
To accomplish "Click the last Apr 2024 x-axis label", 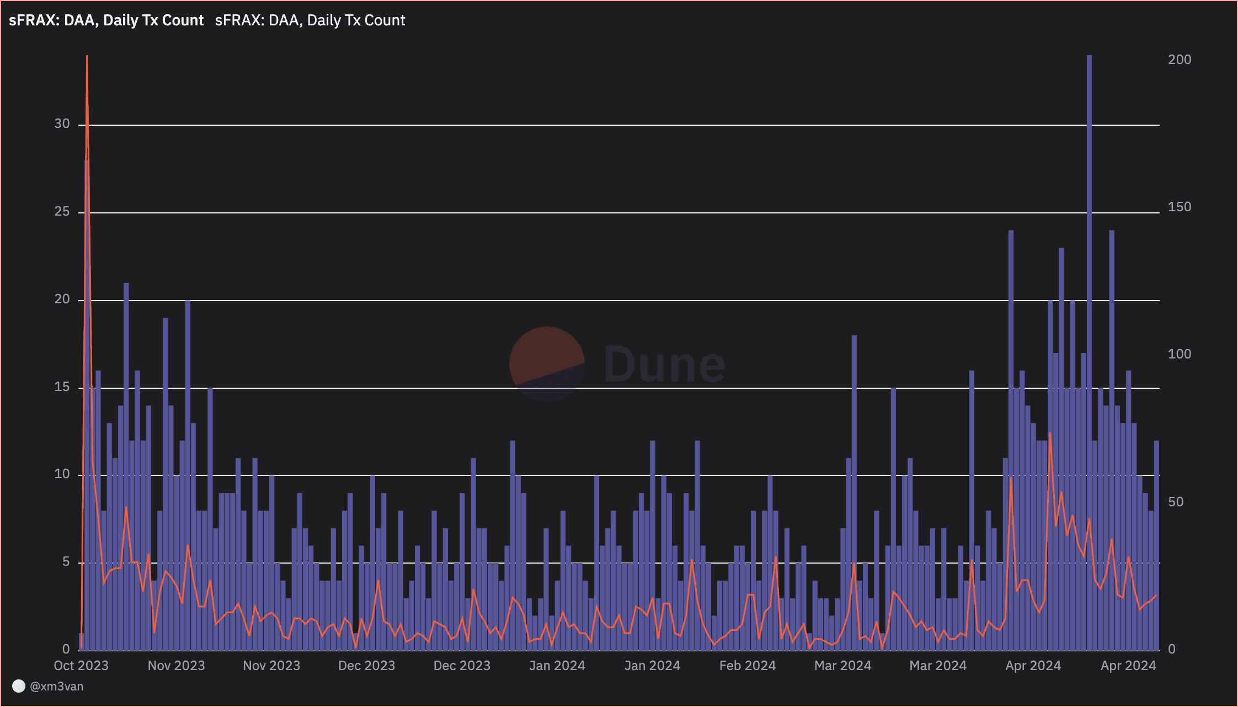I will [x=1128, y=666].
